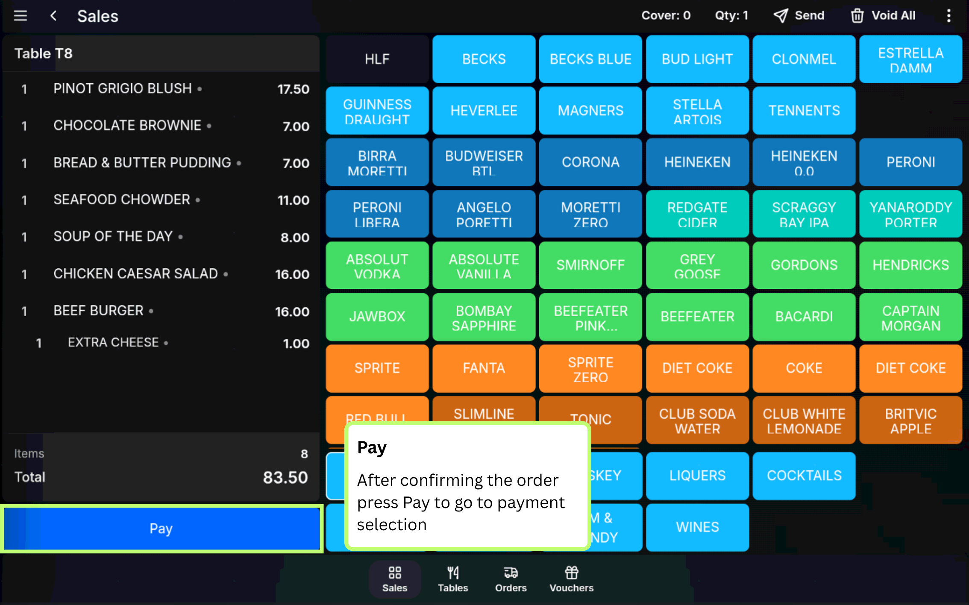Select HEVERLEE
This screenshot has width=969, height=605.
pyautogui.click(x=484, y=111)
